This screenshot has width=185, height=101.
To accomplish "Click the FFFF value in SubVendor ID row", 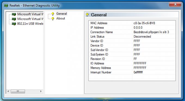I will coord(137,50).
